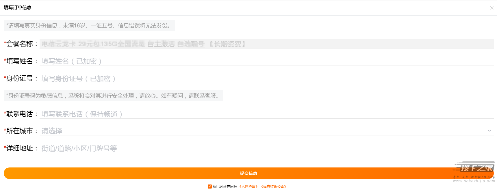Open the 《信息收集公告》 link

pyautogui.click(x=273, y=187)
